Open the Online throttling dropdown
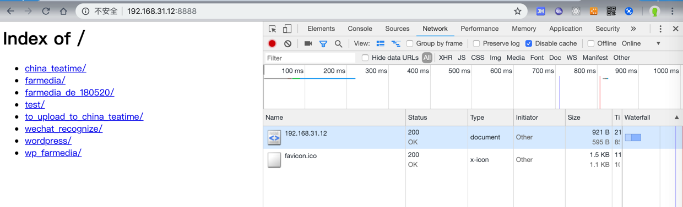Viewport: 683px width, 207px height. pyautogui.click(x=641, y=43)
